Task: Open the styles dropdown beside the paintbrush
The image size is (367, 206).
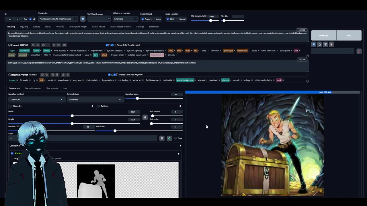Action: (333, 51)
